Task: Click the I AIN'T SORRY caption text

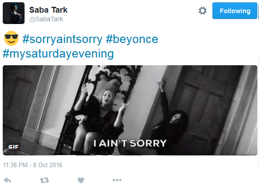Action: click(x=130, y=143)
